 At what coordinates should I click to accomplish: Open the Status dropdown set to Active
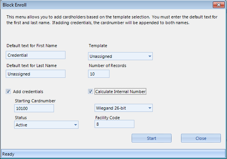46,125
